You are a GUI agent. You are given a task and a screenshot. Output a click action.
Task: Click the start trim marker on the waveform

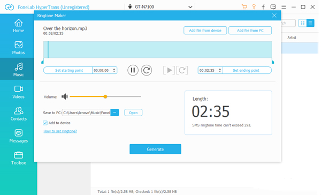coord(42,62)
